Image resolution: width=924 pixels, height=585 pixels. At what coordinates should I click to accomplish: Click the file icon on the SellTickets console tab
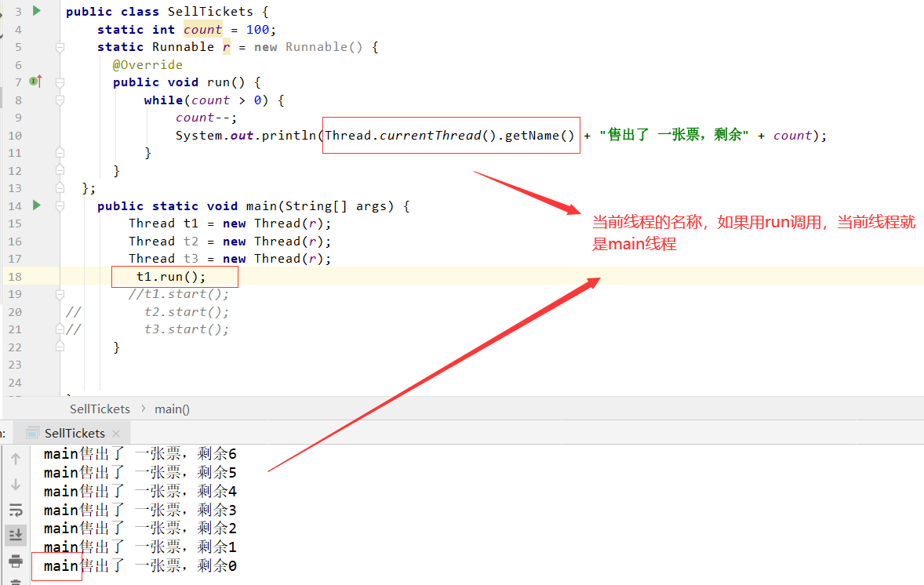pos(31,432)
